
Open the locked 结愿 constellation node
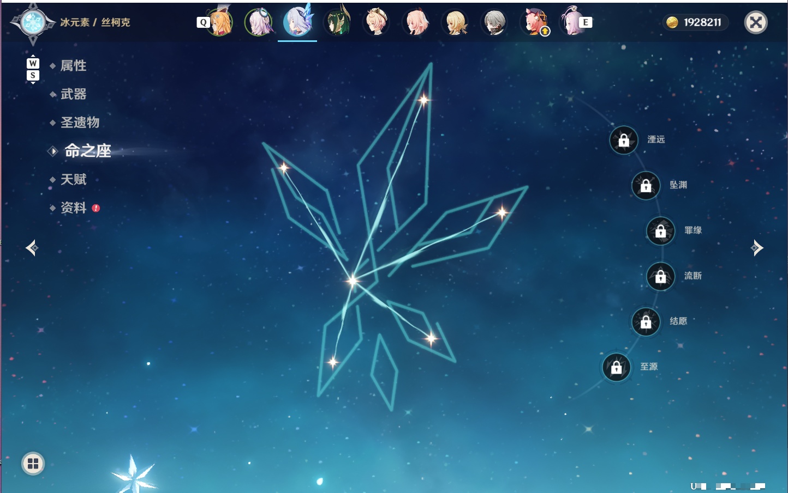click(646, 322)
